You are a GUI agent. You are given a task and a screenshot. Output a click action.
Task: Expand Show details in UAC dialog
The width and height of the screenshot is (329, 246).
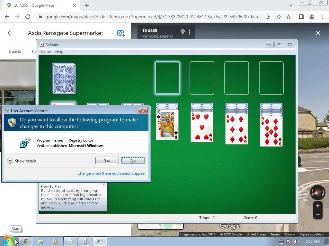coord(22,161)
